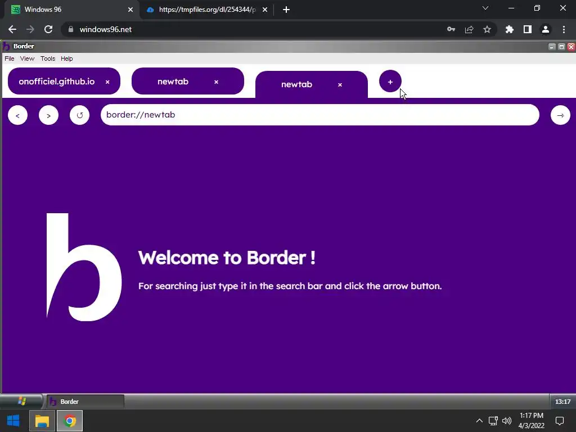
Task: Open Chrome tab search dropdown
Action: tap(485, 8)
